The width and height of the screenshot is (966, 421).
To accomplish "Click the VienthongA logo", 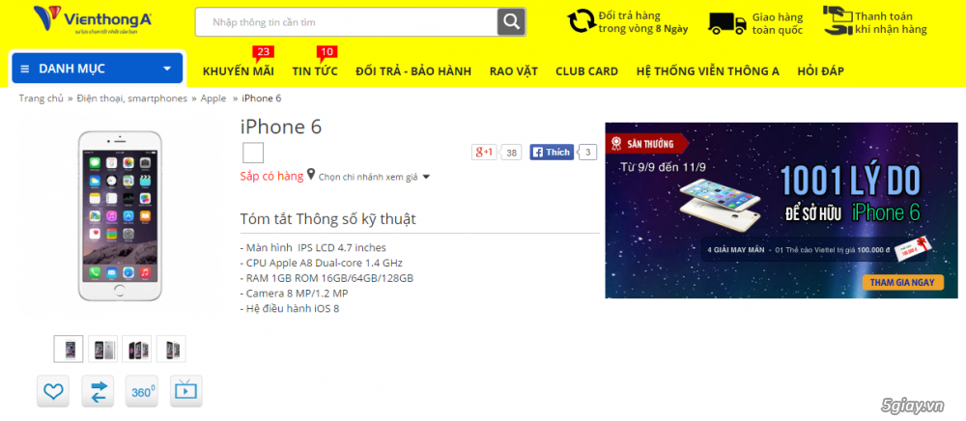I will tap(93, 19).
